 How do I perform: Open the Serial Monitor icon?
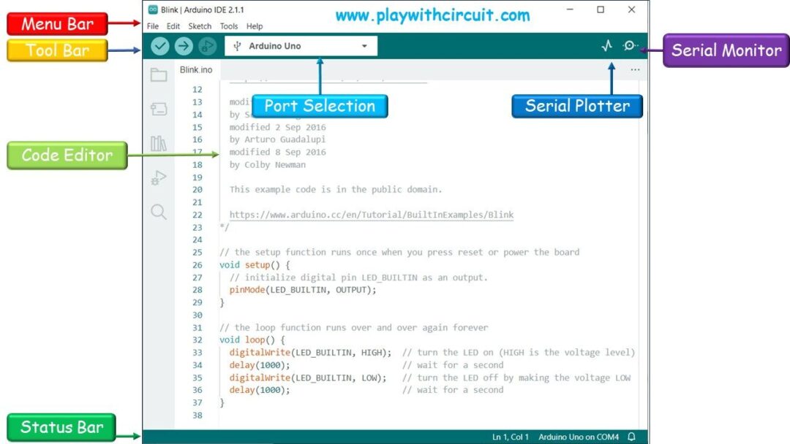click(630, 45)
